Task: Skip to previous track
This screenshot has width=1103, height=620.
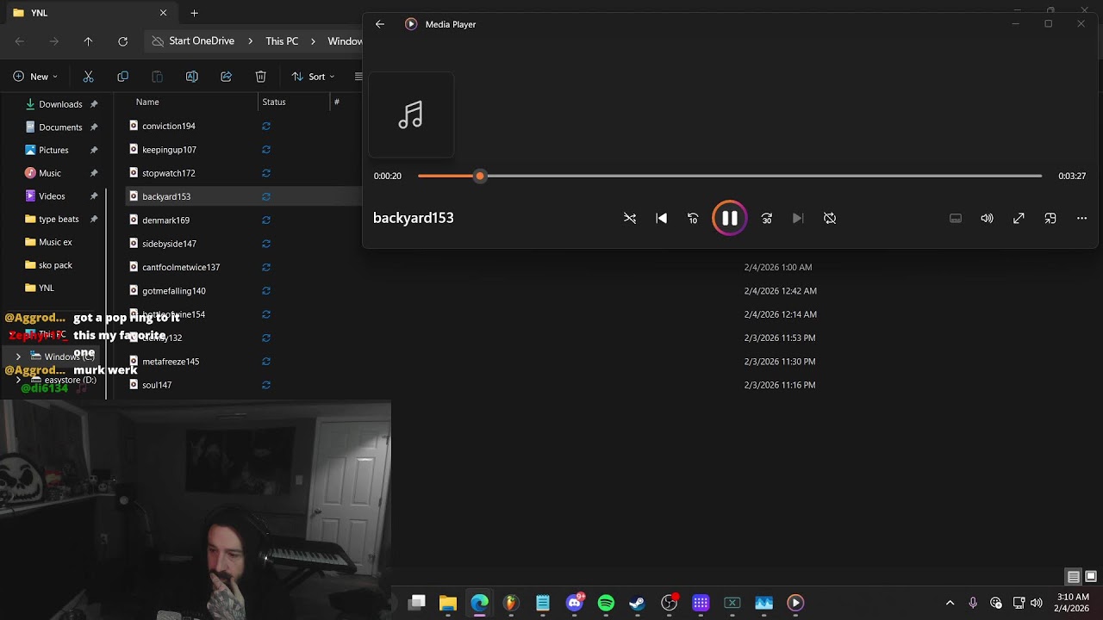Action: tap(662, 219)
